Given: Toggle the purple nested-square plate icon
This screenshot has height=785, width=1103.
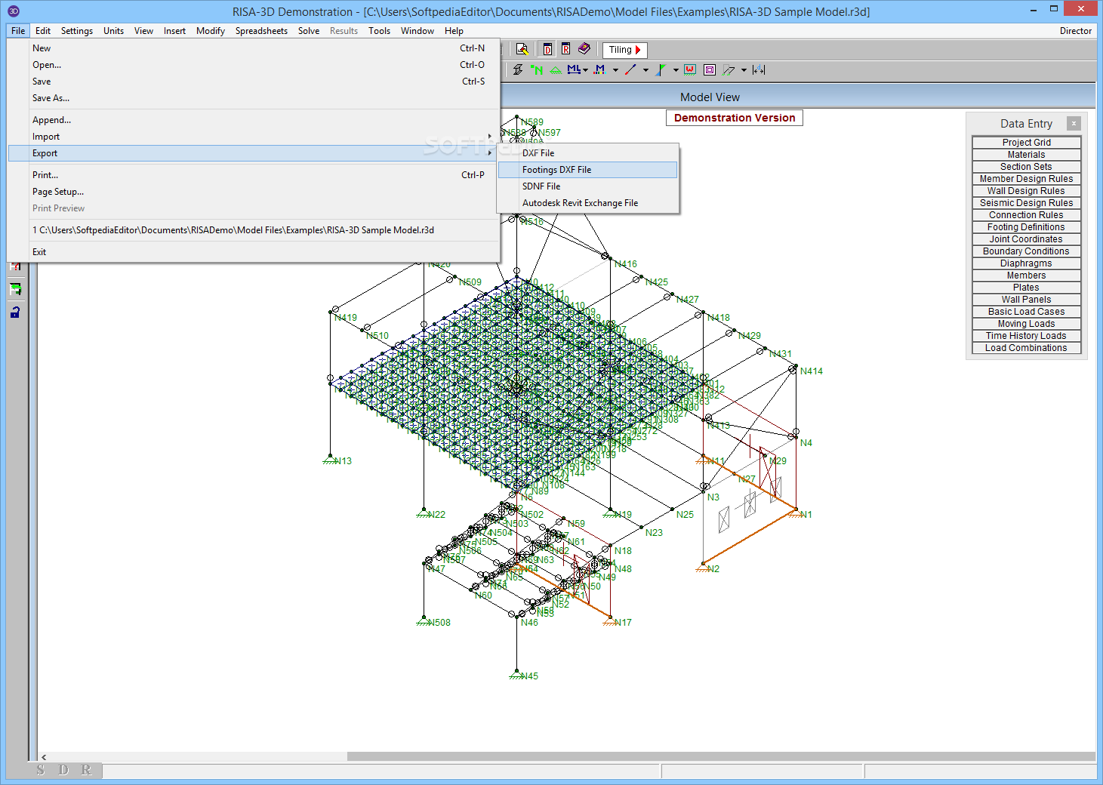Looking at the screenshot, I should 710,69.
